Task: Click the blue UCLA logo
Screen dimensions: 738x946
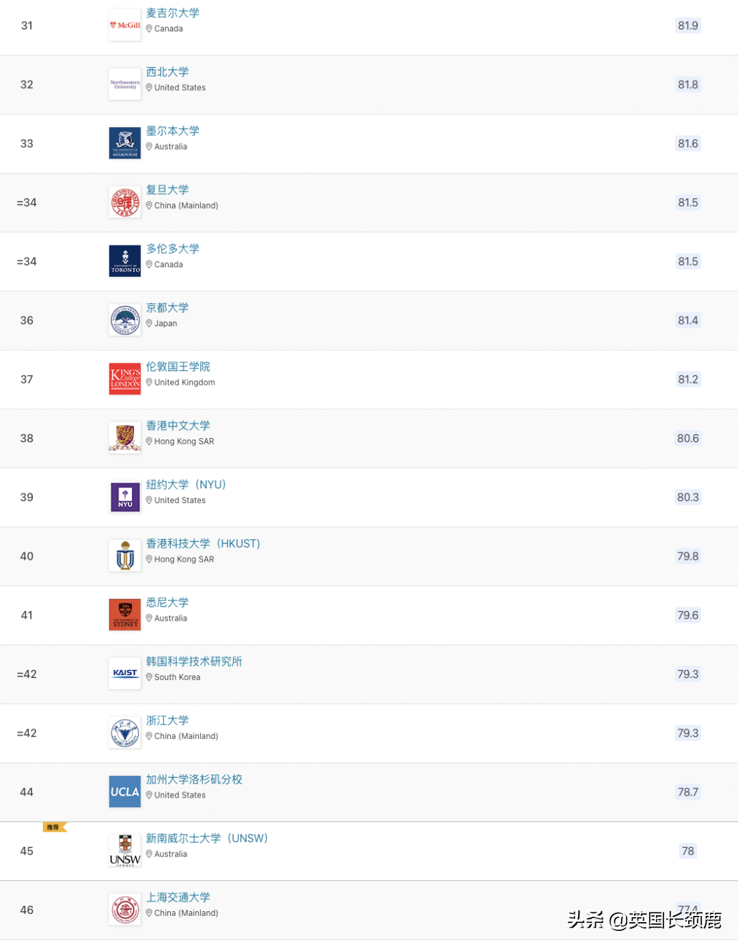Action: 125,792
